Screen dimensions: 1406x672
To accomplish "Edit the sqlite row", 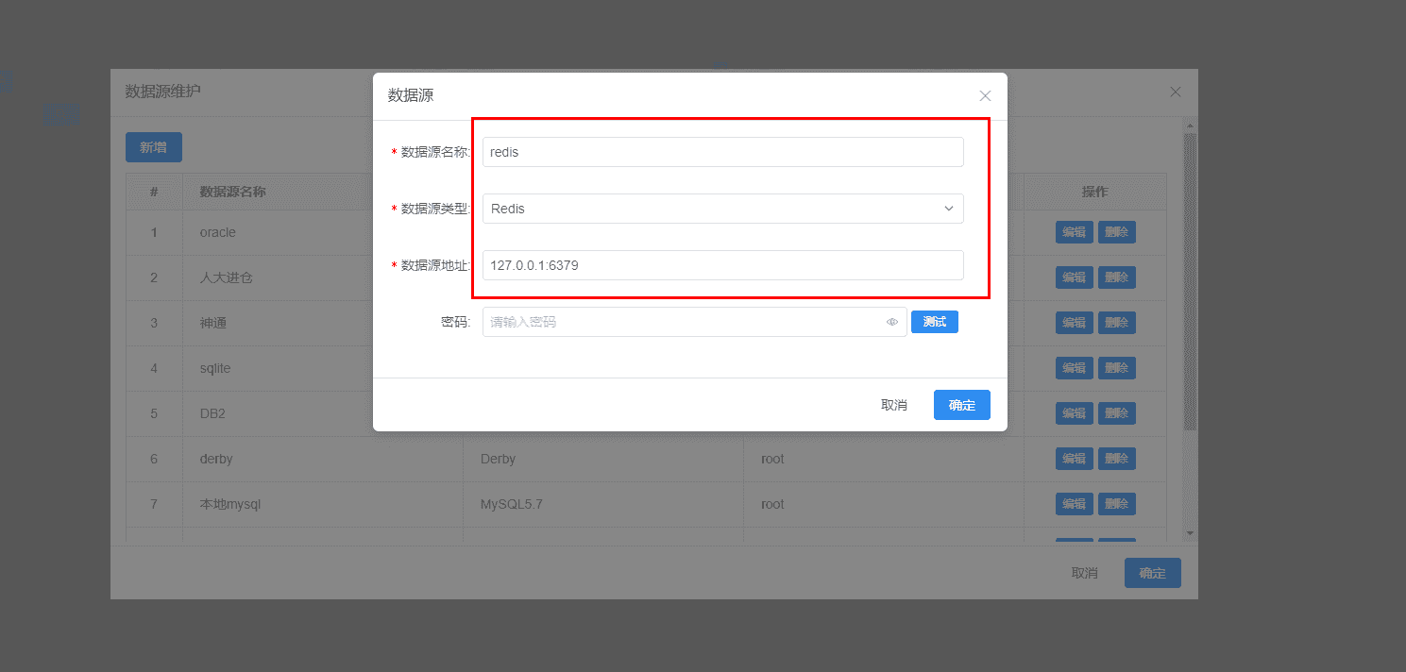I will [1075, 368].
